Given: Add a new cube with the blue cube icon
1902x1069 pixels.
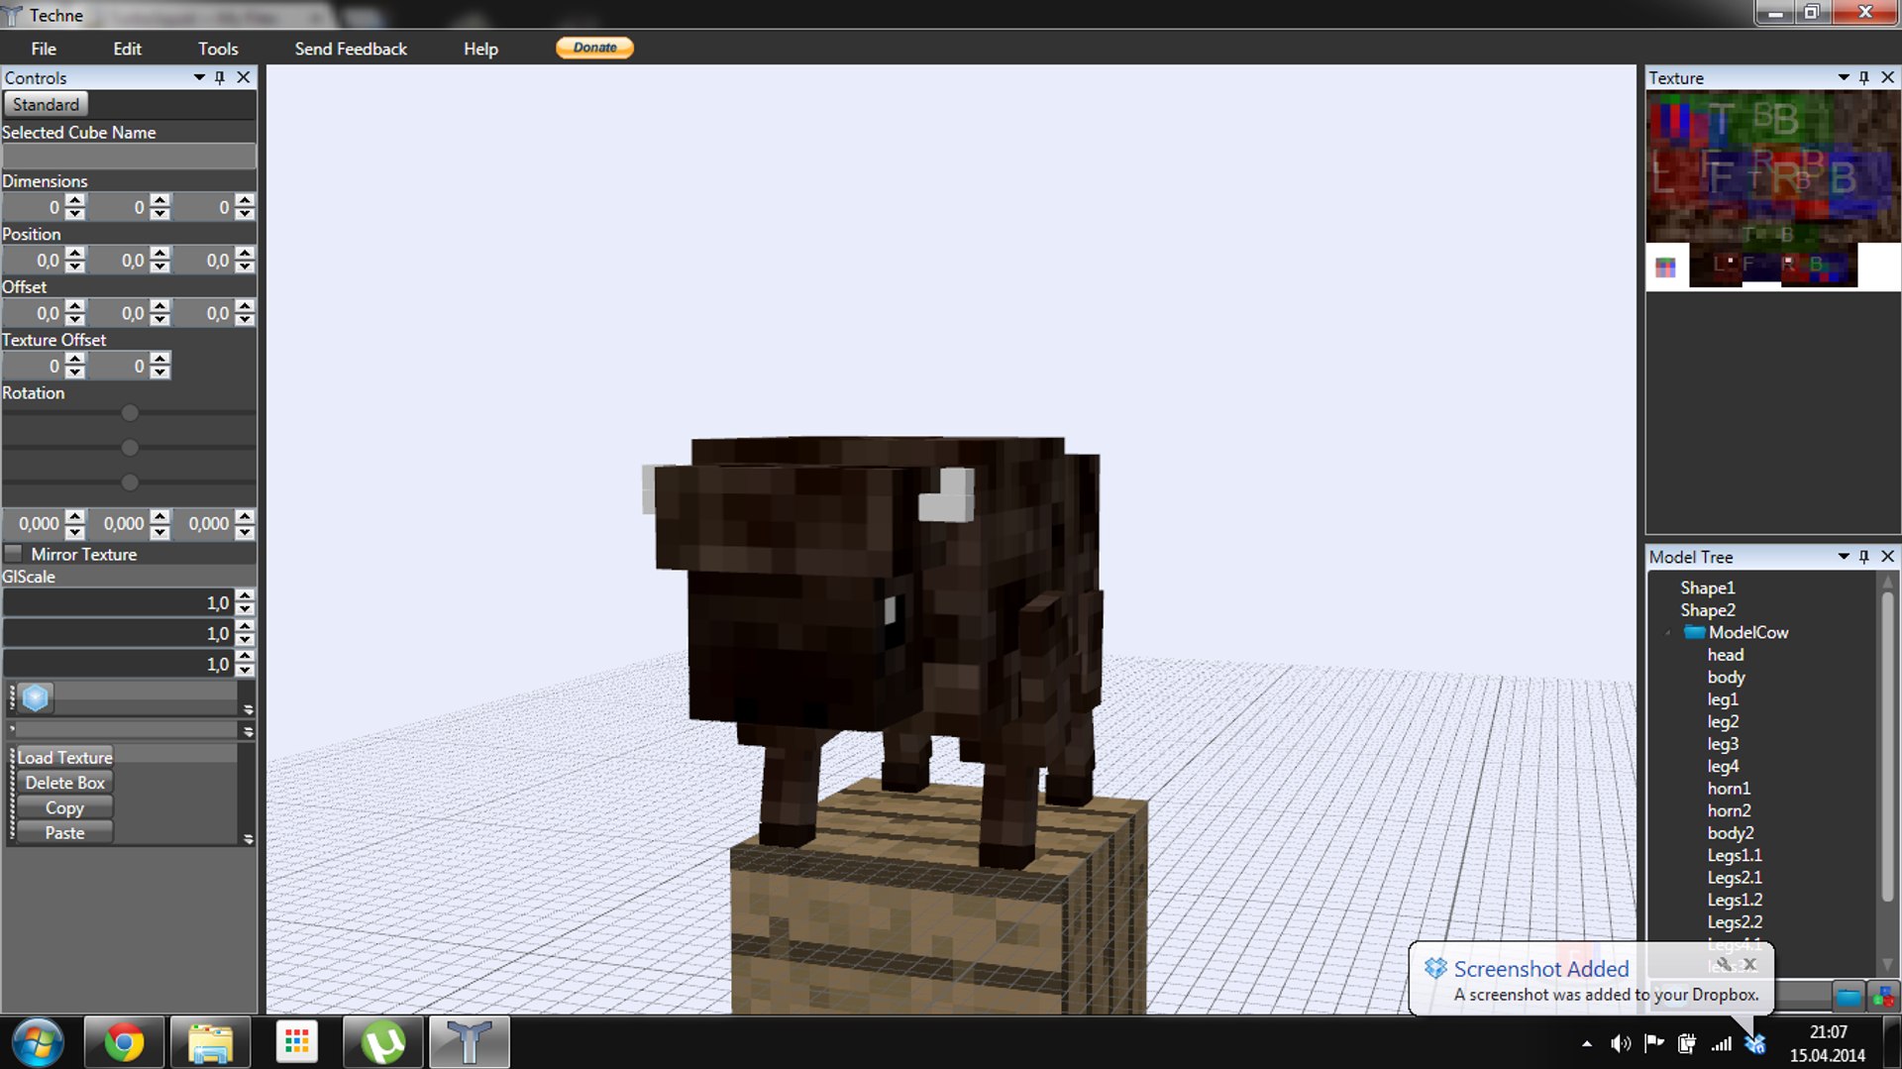Looking at the screenshot, I should tap(36, 697).
